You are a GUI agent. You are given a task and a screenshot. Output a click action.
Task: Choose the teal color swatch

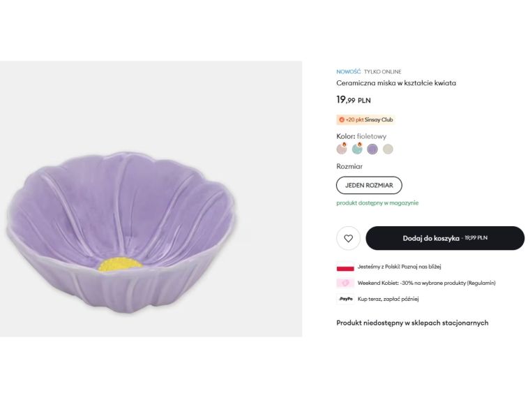point(357,149)
